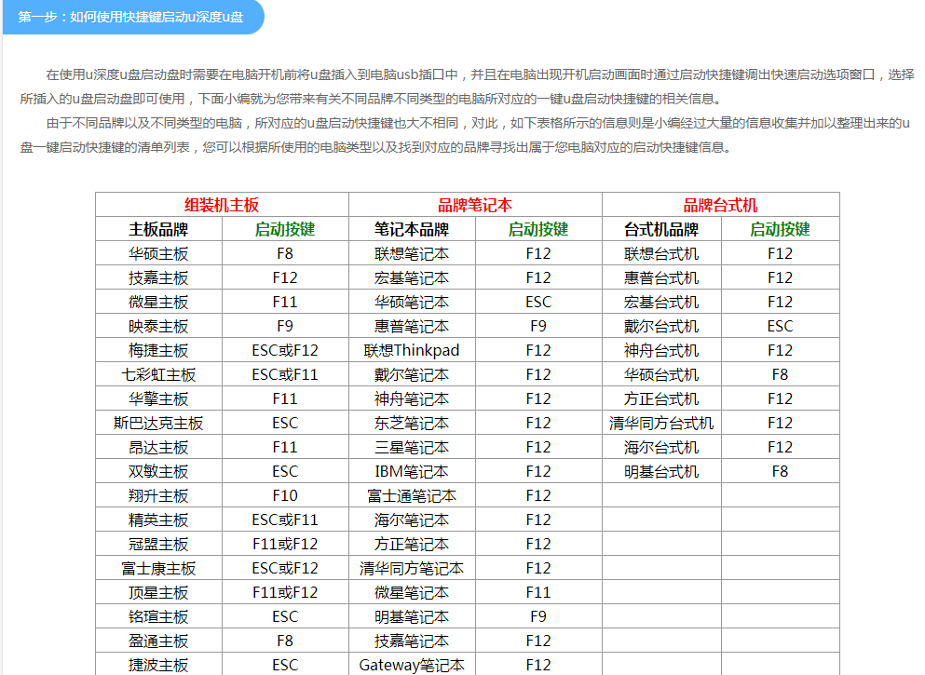Click the blue banner '第一步：如何使用快捷键启动u深度u盘'
The height and width of the screenshot is (675, 925).
tap(133, 17)
